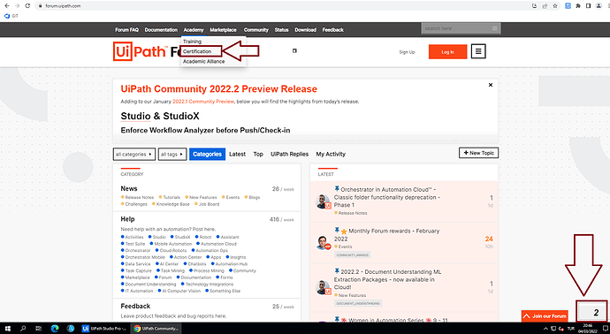
Task: Click the avatar on the Document Understanding ML topic
Action: (323, 287)
